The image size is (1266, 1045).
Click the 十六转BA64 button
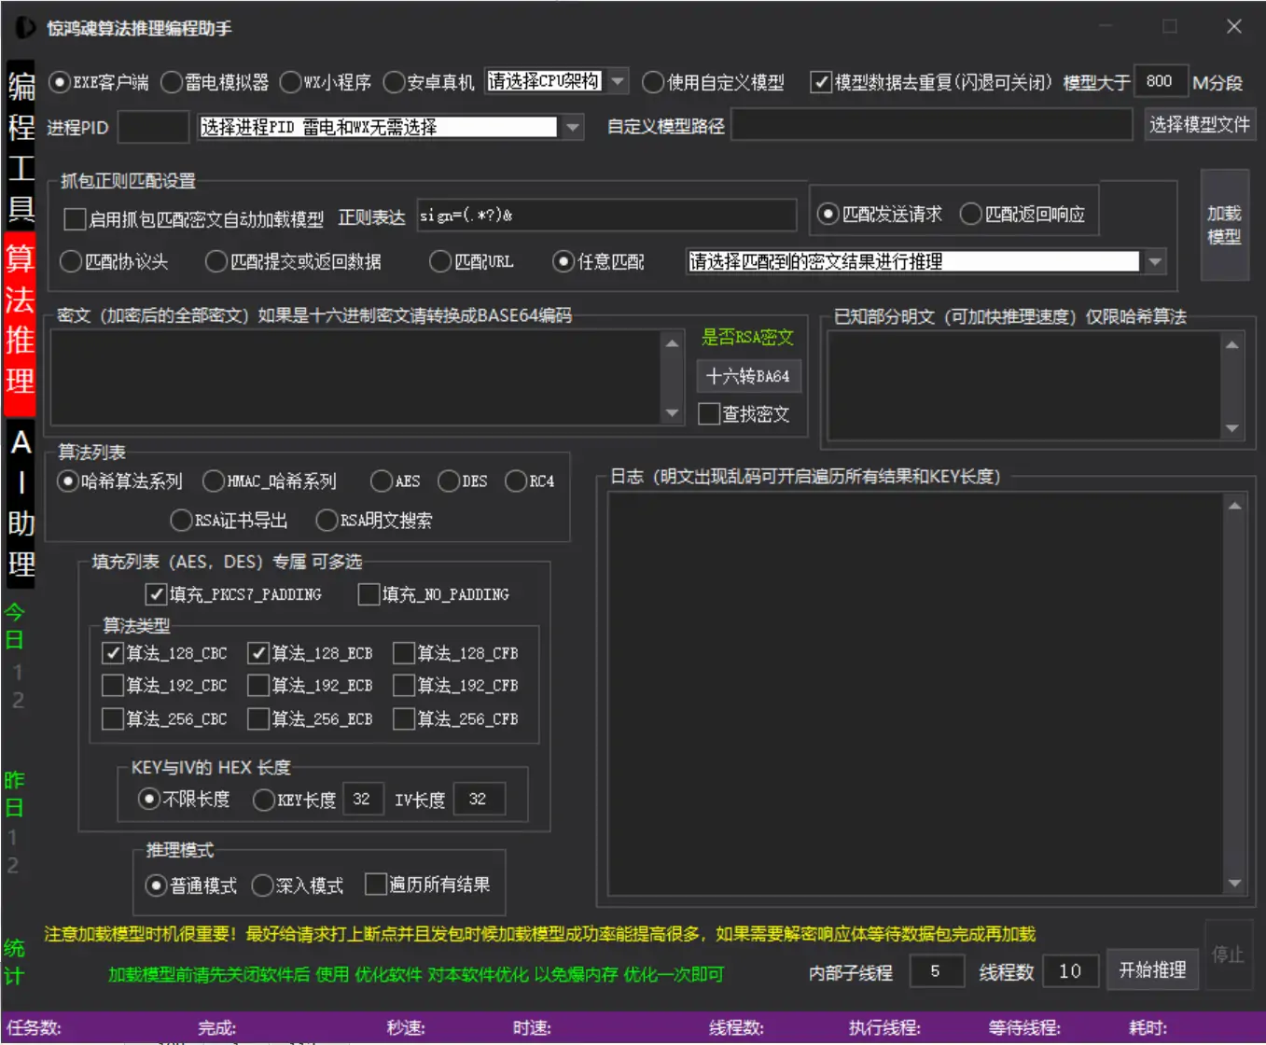pyautogui.click(x=748, y=376)
